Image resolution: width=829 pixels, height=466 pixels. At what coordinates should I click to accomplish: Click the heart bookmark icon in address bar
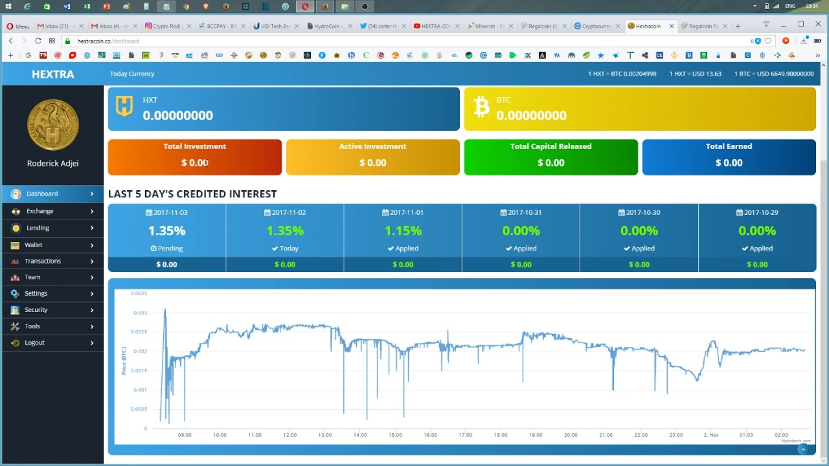768,41
